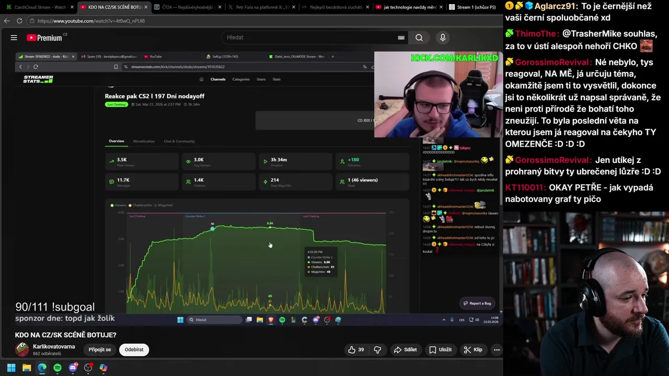Like the video with thumbs up
669x376 pixels.
(356, 350)
